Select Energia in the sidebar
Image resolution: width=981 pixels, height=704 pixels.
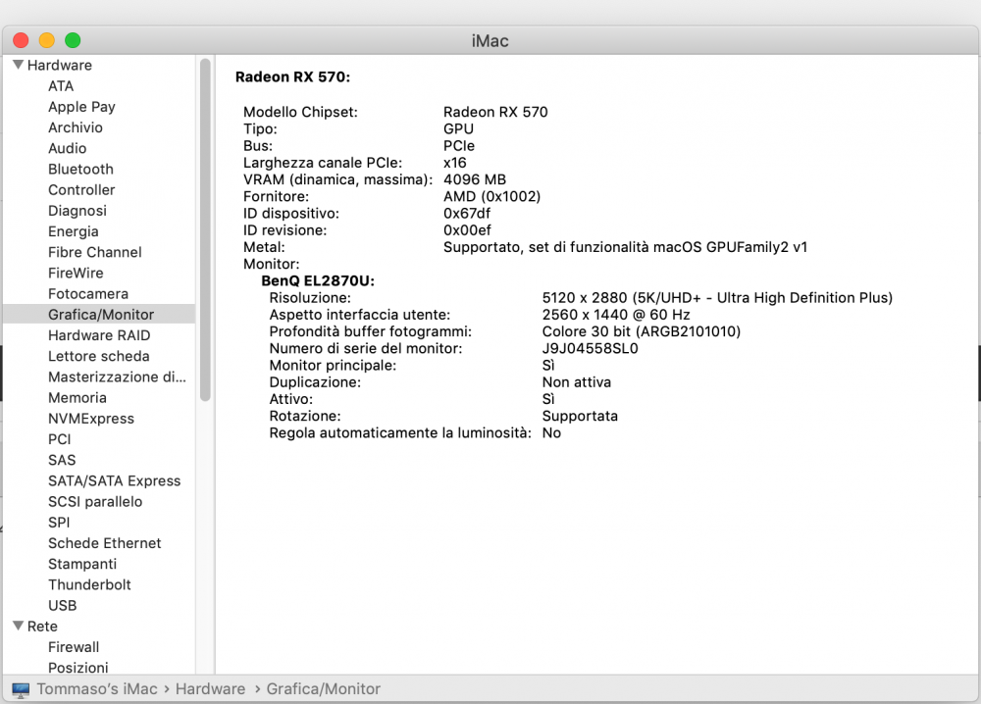coord(74,231)
